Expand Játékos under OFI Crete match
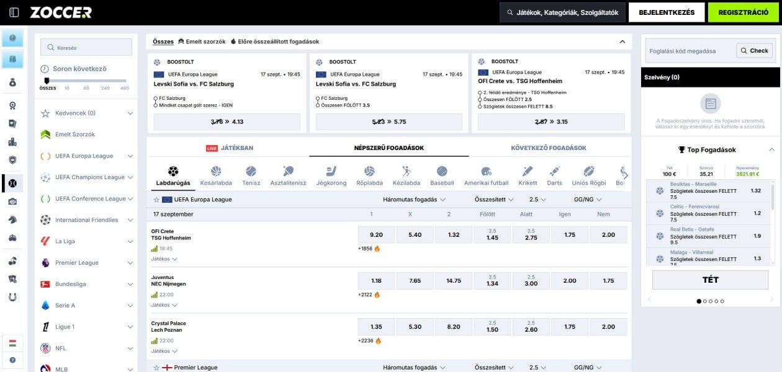The width and height of the screenshot is (782, 372). pyautogui.click(x=164, y=259)
